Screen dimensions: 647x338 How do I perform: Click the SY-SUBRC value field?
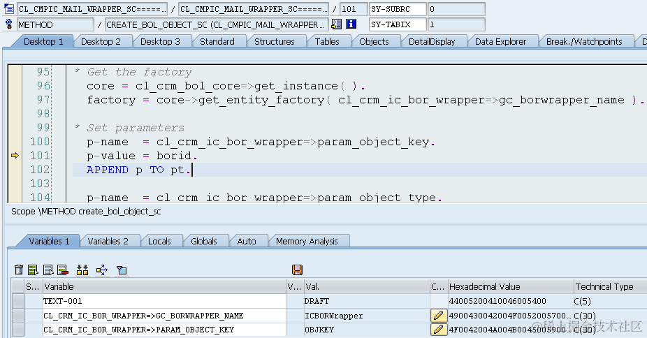(x=456, y=9)
